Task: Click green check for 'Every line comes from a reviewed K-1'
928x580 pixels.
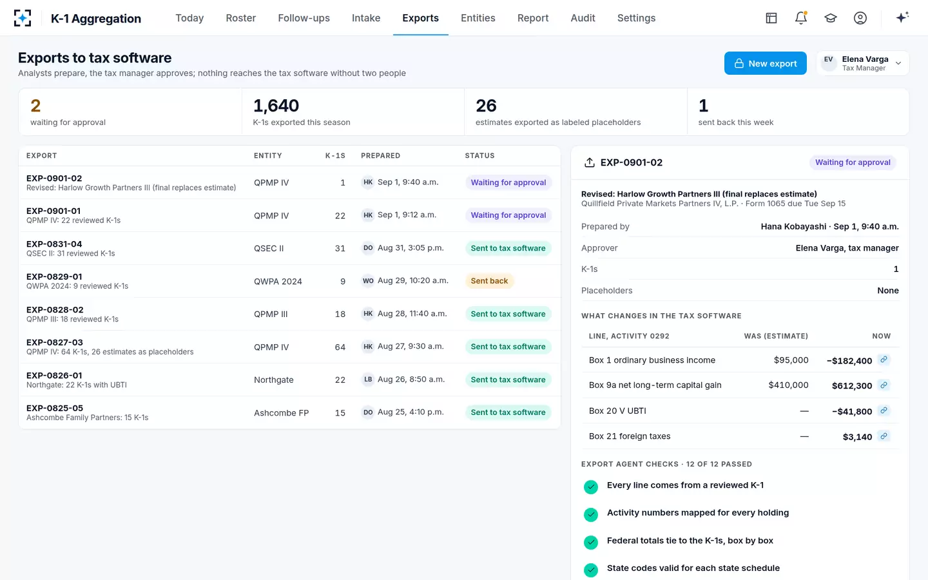Action: (591, 487)
